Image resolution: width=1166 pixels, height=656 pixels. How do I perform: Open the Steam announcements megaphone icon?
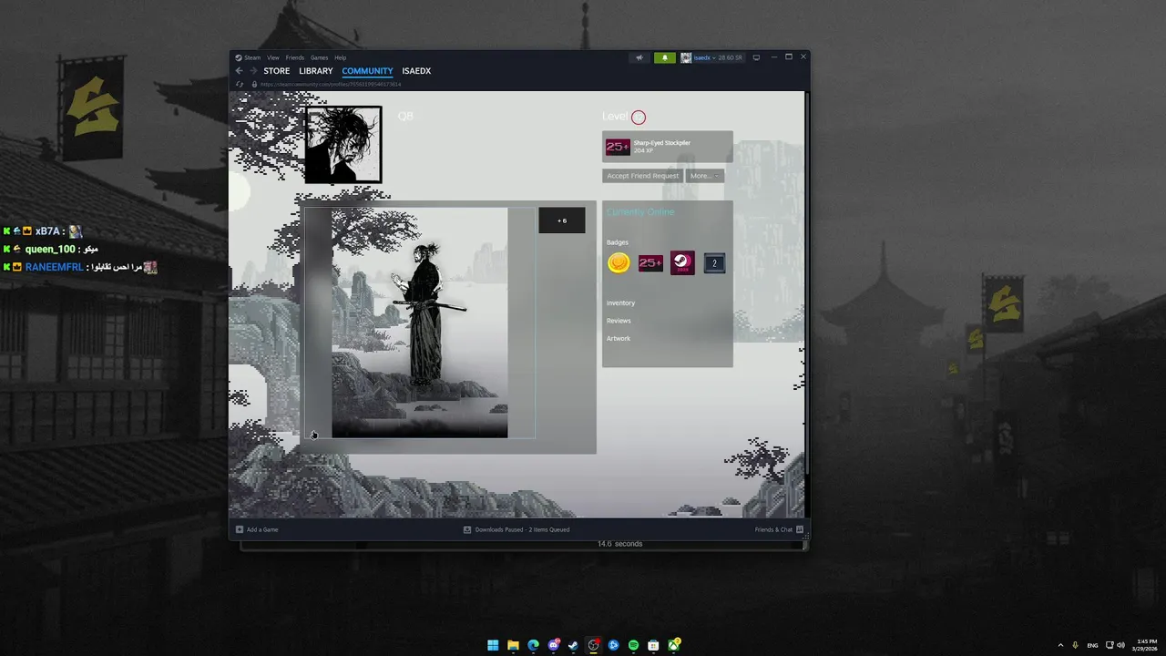[x=639, y=57]
